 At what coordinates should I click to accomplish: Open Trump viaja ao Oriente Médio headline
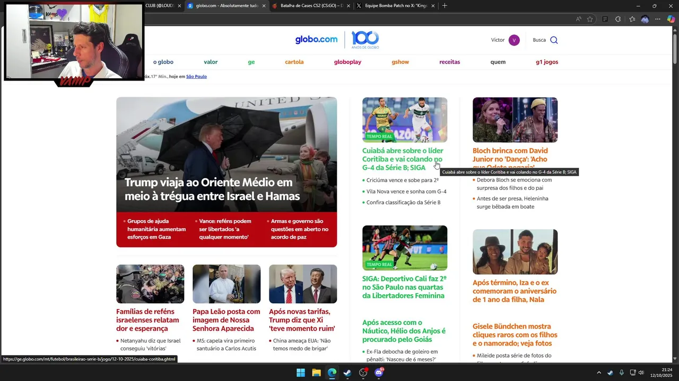click(x=212, y=189)
